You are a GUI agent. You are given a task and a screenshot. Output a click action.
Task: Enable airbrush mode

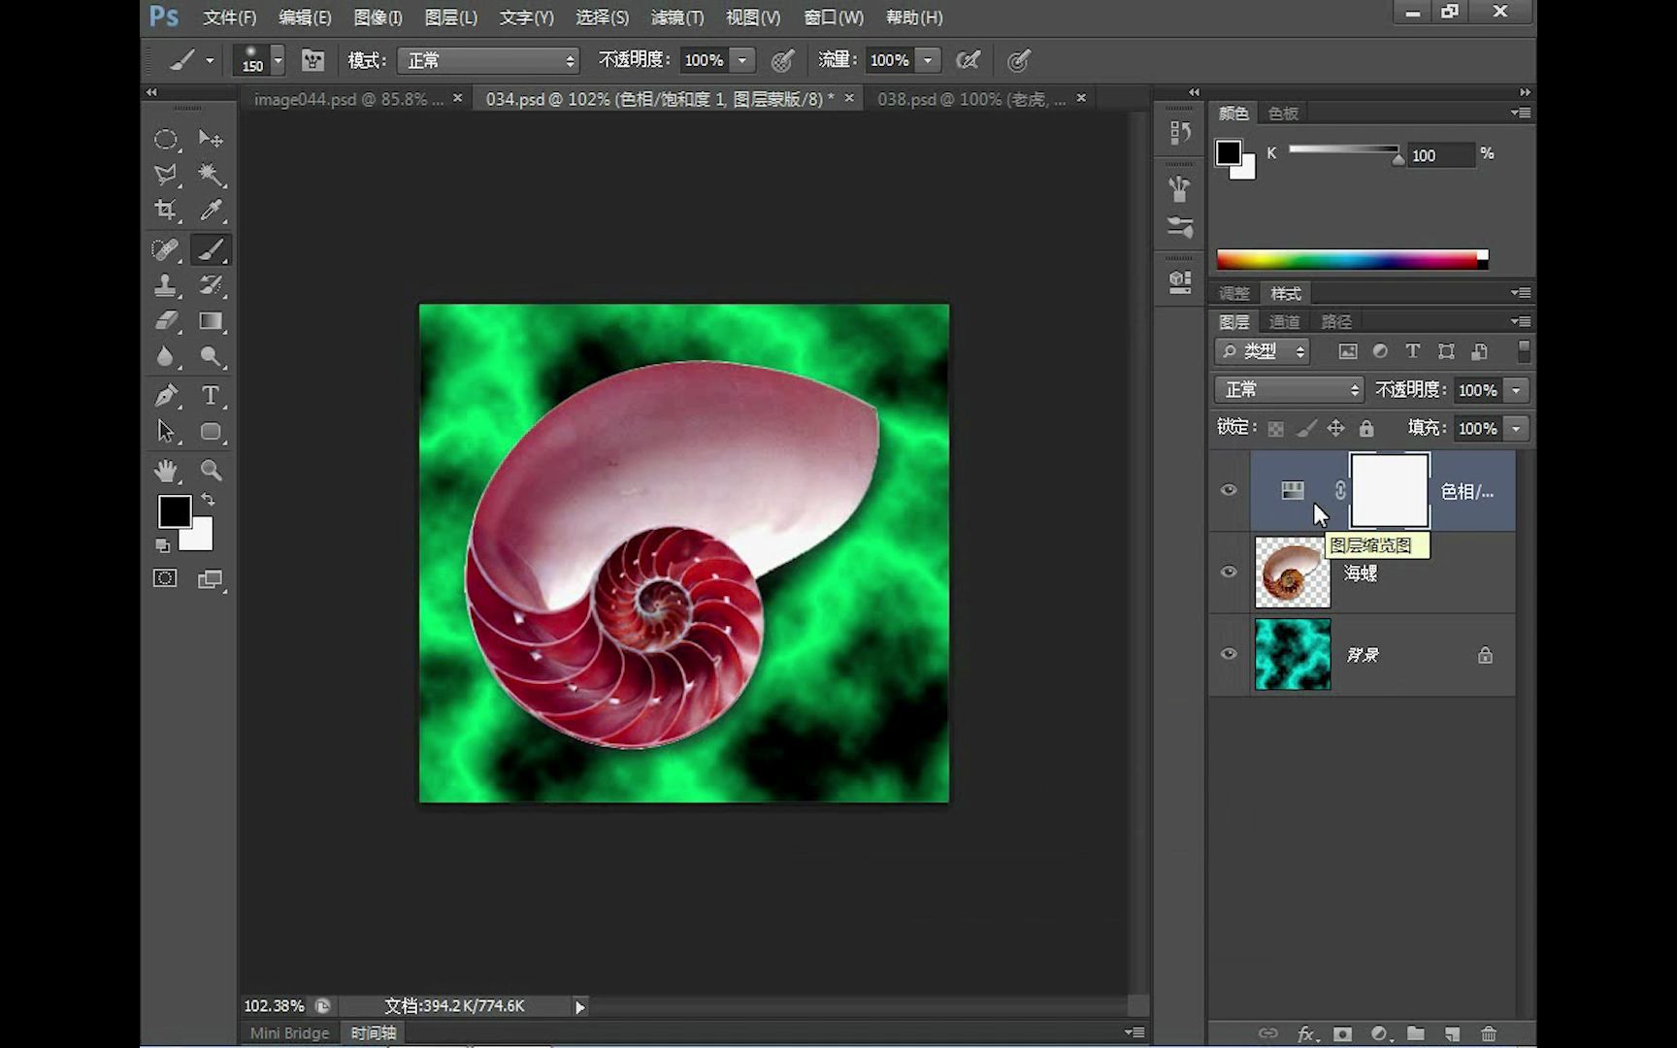pyautogui.click(x=968, y=61)
